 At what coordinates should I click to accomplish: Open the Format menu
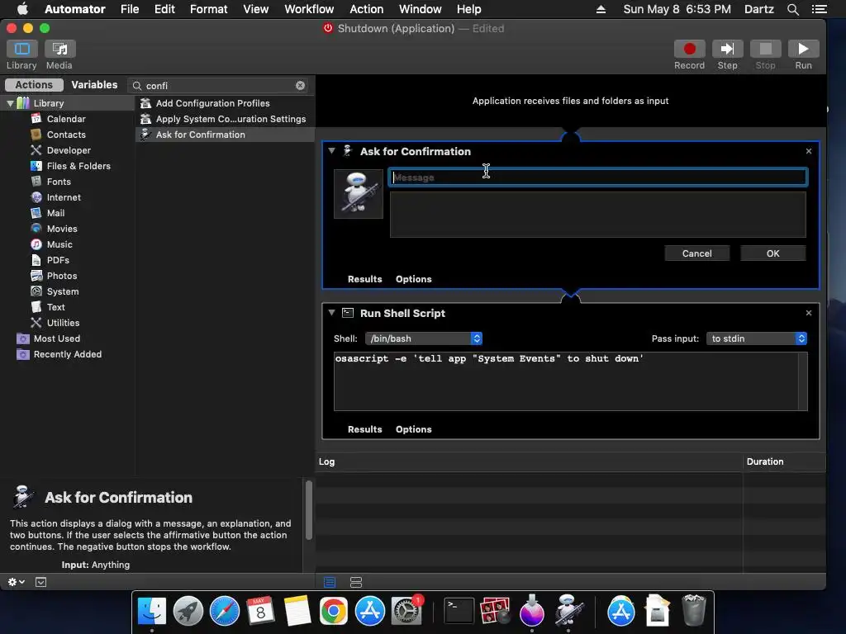[x=209, y=9]
